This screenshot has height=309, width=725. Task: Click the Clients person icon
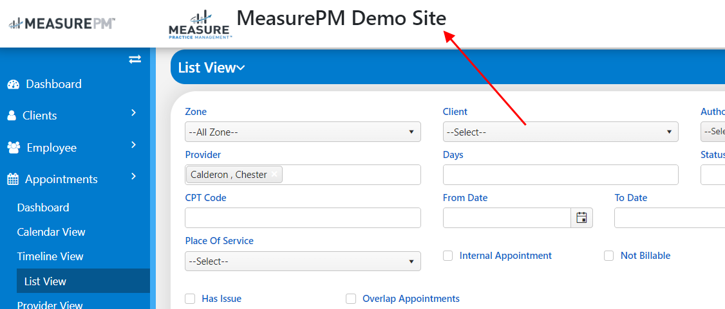[12, 116]
